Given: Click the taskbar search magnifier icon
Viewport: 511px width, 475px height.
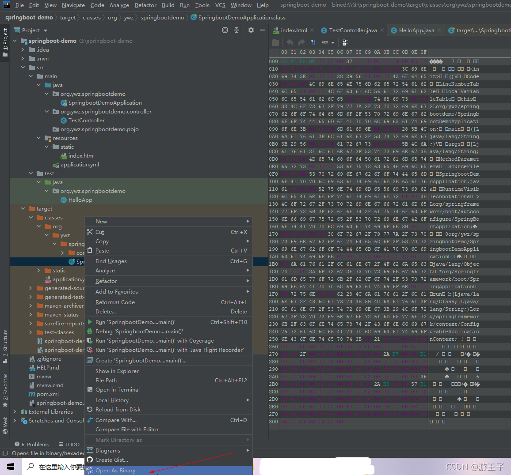Looking at the screenshot, I should tap(30, 467).
